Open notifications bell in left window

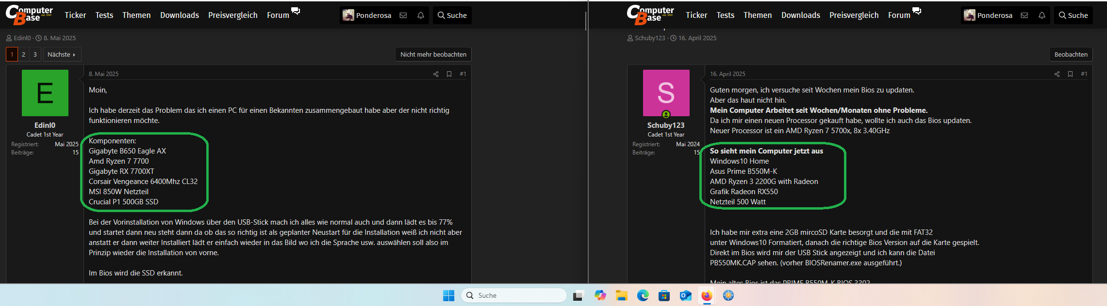[421, 15]
